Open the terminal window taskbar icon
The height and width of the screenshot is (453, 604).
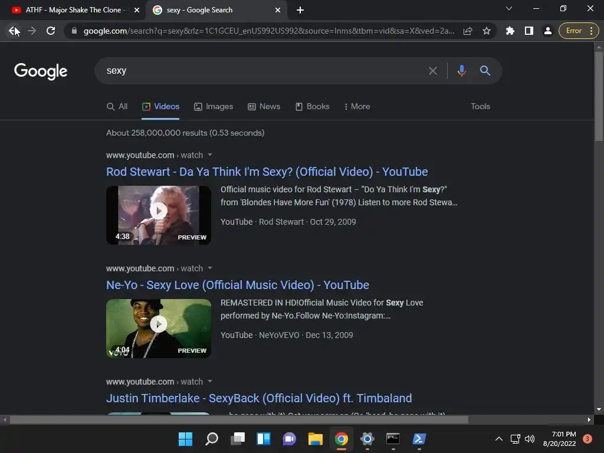[393, 439]
